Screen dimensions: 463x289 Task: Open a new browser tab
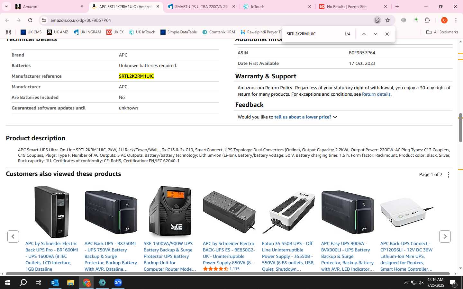point(397,6)
